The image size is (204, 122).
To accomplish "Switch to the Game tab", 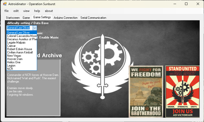I will coord(26,18).
